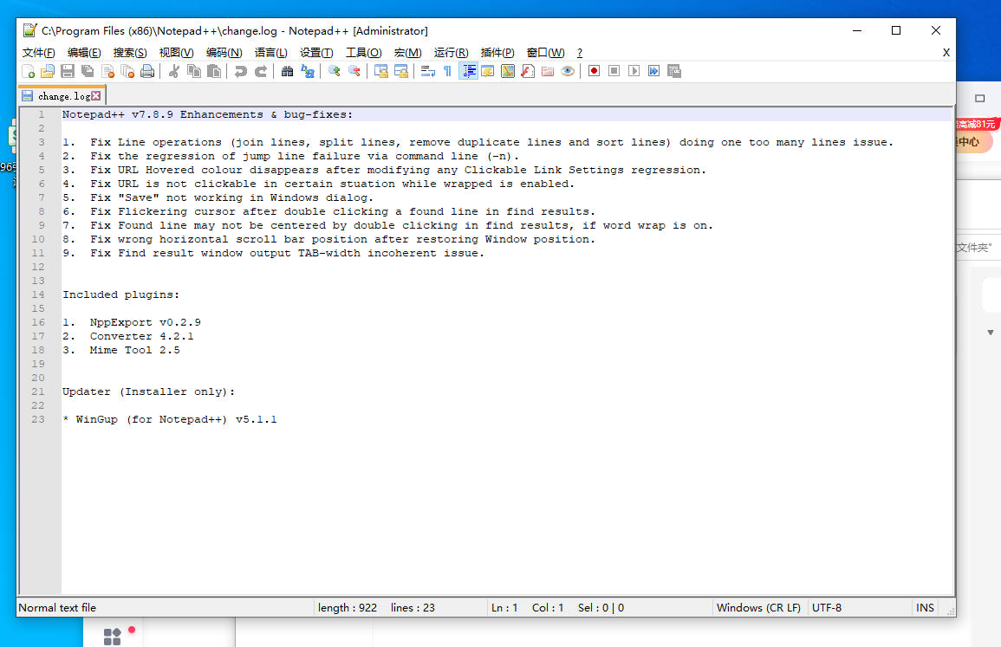Open the 编码(N) menu

point(224,52)
